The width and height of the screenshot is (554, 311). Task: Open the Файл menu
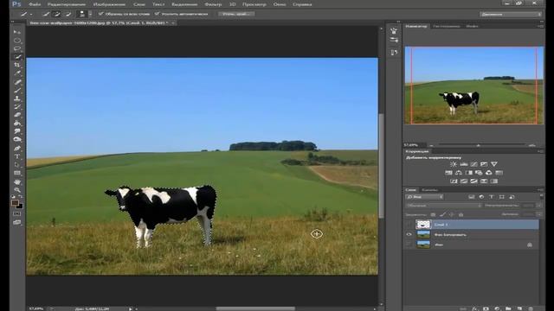pyautogui.click(x=35, y=4)
